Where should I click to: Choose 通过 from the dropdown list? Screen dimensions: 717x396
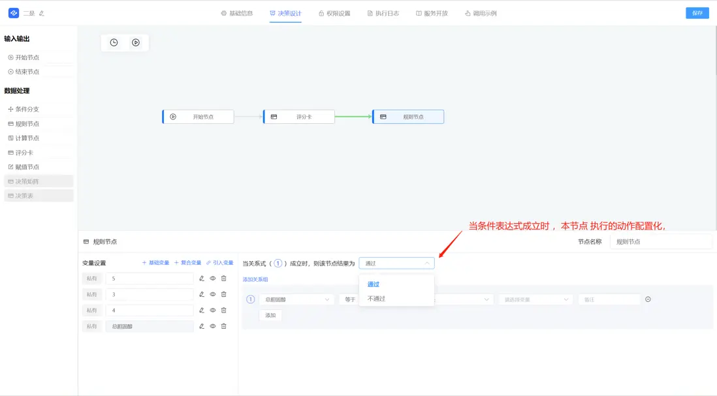396,284
